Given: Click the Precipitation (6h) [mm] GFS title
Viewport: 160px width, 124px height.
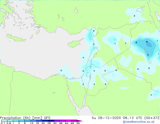Looking at the screenshot, I should pos(25,118).
